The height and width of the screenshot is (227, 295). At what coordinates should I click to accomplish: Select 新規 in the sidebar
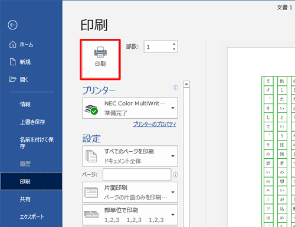pos(25,62)
